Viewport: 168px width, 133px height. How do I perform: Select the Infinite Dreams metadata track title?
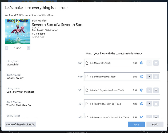(15, 78)
